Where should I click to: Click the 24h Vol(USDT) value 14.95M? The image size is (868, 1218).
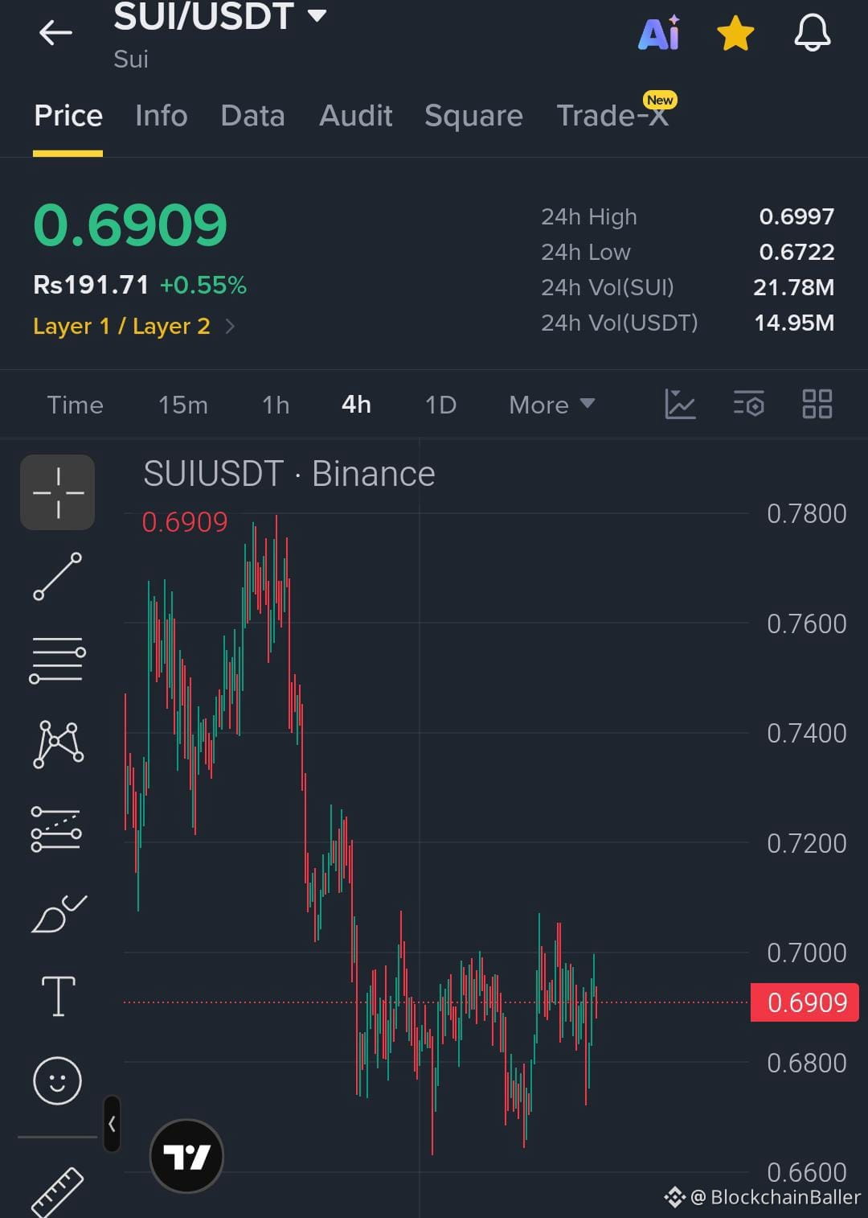(794, 323)
